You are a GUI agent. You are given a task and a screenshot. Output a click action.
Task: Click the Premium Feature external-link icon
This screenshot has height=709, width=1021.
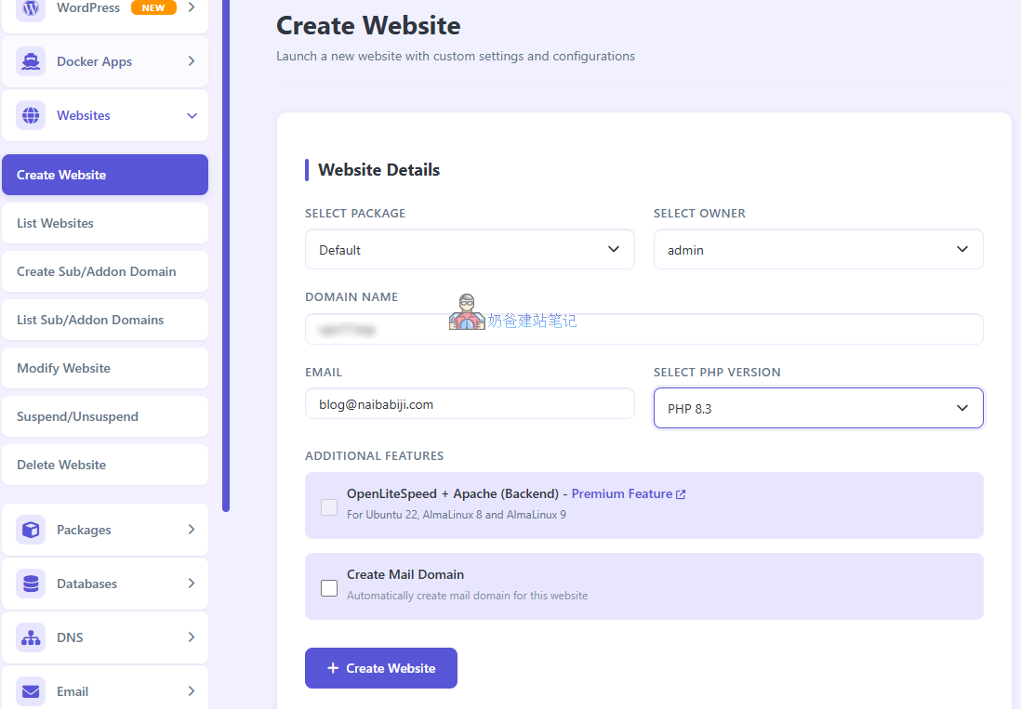click(681, 494)
